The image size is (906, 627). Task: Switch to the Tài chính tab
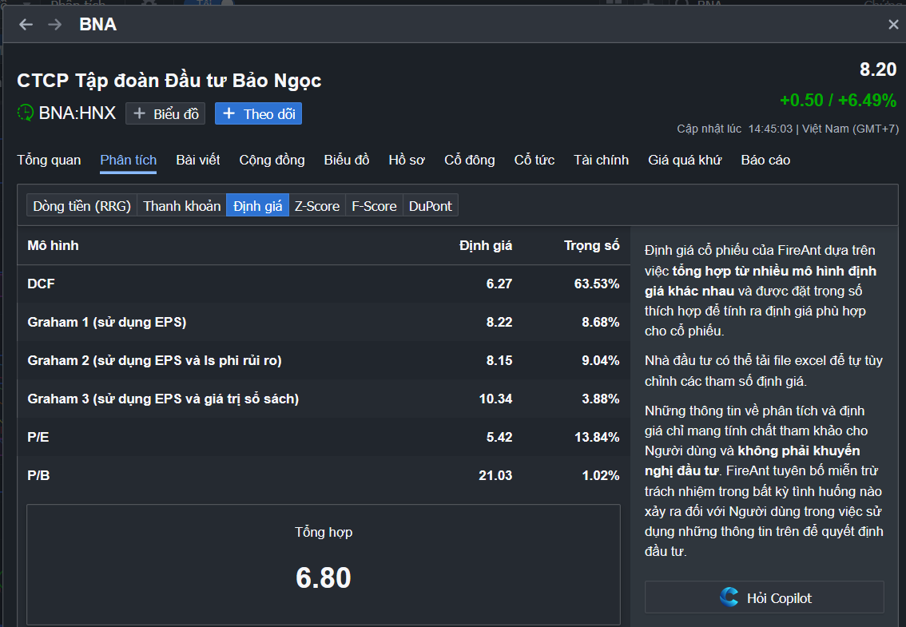click(x=601, y=160)
